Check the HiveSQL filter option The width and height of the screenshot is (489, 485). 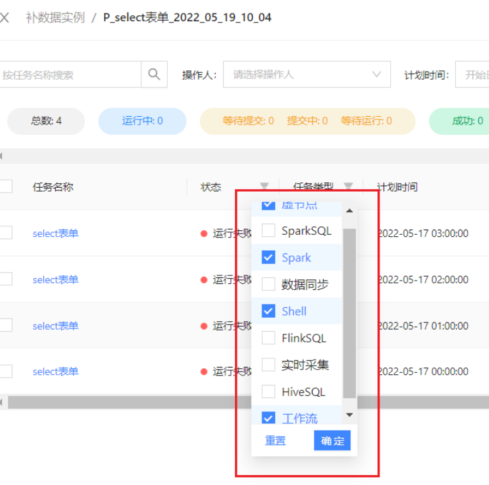tap(268, 391)
